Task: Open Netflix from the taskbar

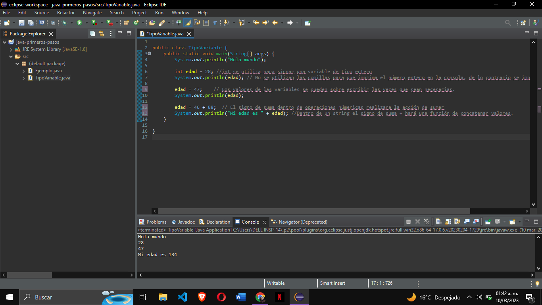Action: [x=280, y=297]
